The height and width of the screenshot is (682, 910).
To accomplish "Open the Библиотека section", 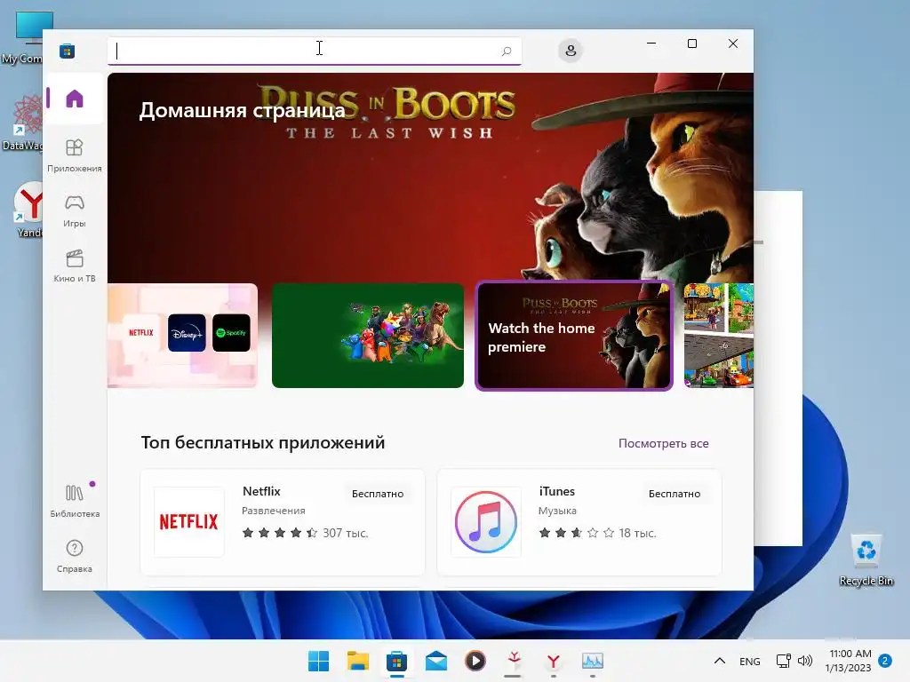I will [x=75, y=501].
